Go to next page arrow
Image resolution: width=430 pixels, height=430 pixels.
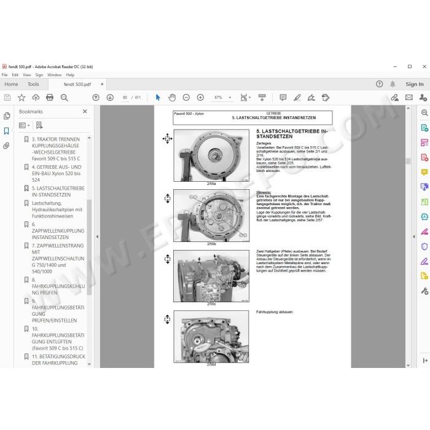[110, 97]
